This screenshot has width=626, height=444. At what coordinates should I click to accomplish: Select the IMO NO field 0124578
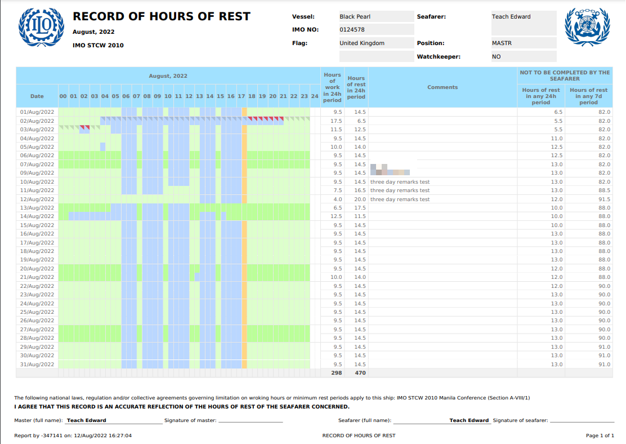(377, 29)
